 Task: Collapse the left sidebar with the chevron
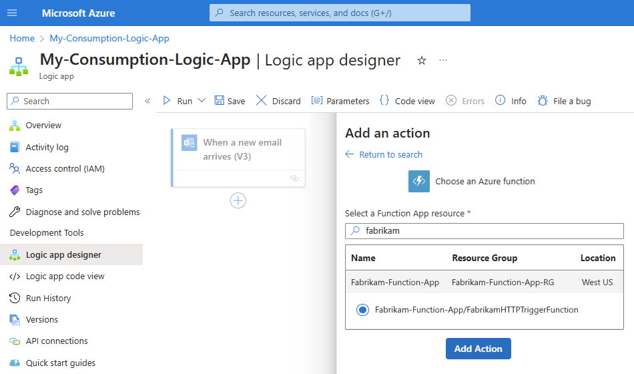pos(147,101)
